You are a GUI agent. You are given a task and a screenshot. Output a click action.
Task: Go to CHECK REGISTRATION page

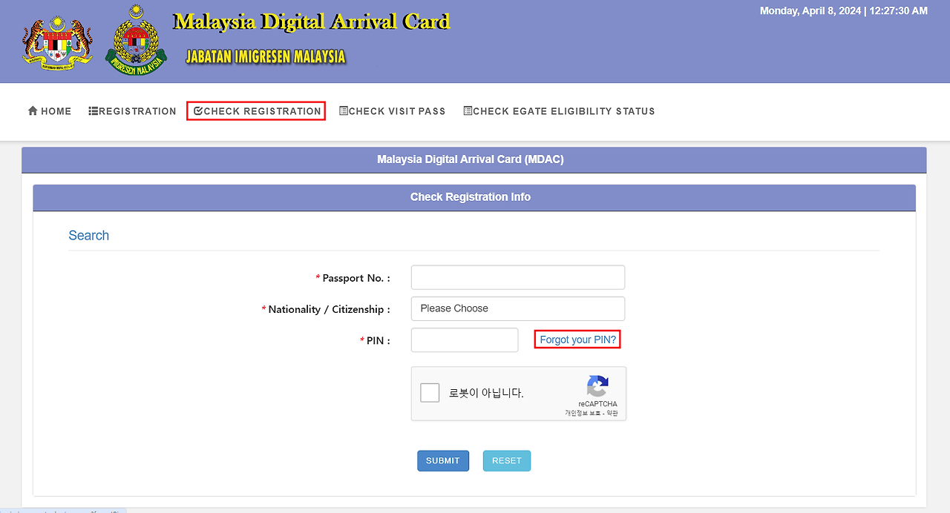(x=256, y=111)
